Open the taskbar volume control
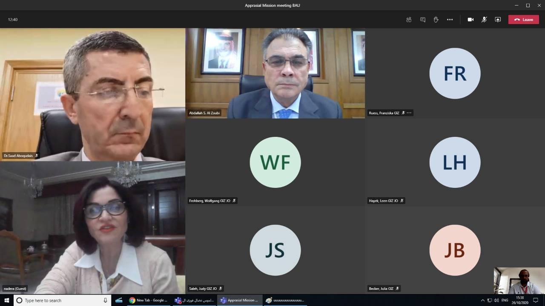 click(496, 300)
